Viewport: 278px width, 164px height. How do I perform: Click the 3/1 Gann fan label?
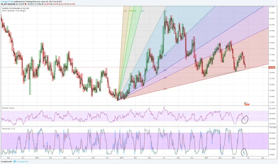point(165,70)
